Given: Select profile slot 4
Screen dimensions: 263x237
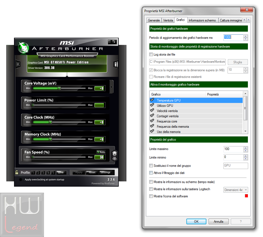Looking at the screenshot, I should (48, 173).
